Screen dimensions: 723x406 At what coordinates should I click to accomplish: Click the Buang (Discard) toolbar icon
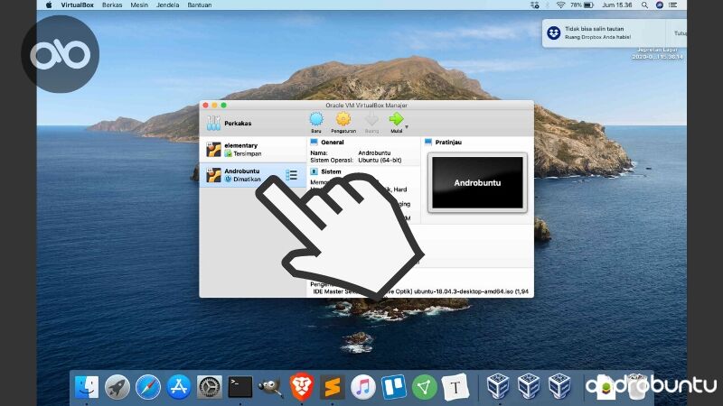(371, 120)
